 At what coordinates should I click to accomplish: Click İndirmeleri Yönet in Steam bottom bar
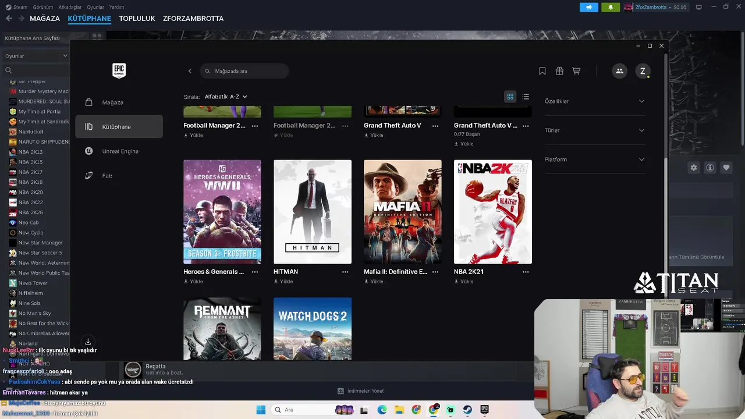tap(361, 391)
